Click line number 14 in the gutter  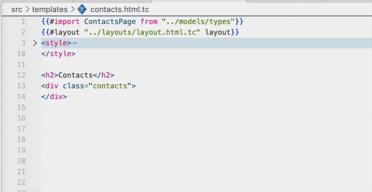tap(21, 97)
